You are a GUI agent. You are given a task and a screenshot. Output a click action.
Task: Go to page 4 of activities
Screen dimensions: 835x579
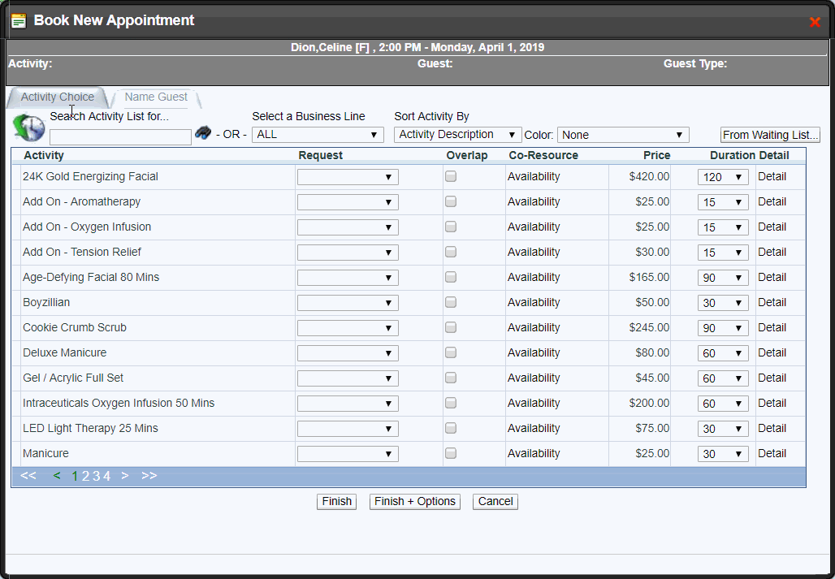point(106,477)
